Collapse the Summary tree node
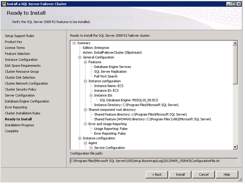This screenshot has height=184, width=245. tap(74, 43)
